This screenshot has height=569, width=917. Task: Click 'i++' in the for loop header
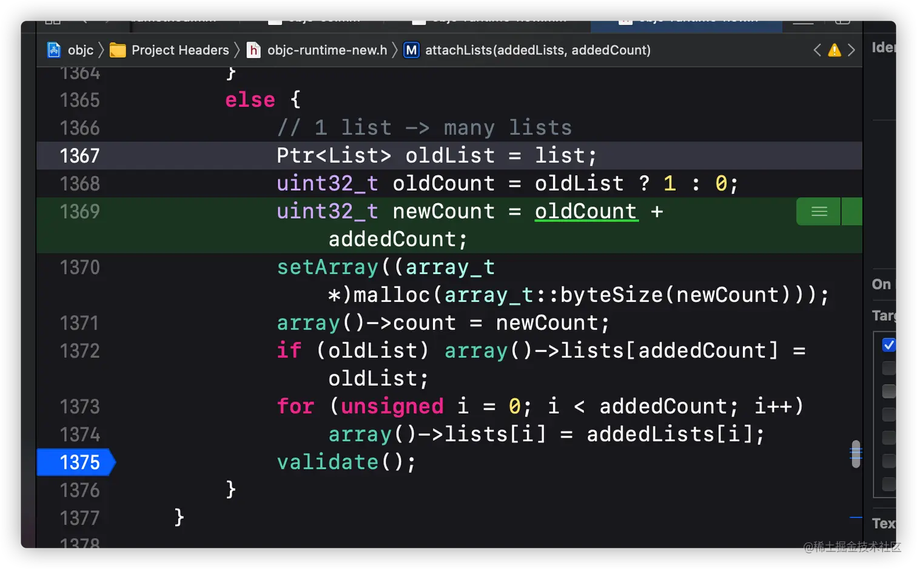(773, 407)
